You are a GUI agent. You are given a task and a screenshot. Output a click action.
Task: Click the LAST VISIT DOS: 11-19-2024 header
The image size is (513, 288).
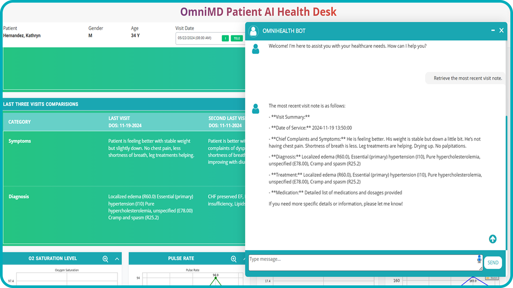coord(125,122)
